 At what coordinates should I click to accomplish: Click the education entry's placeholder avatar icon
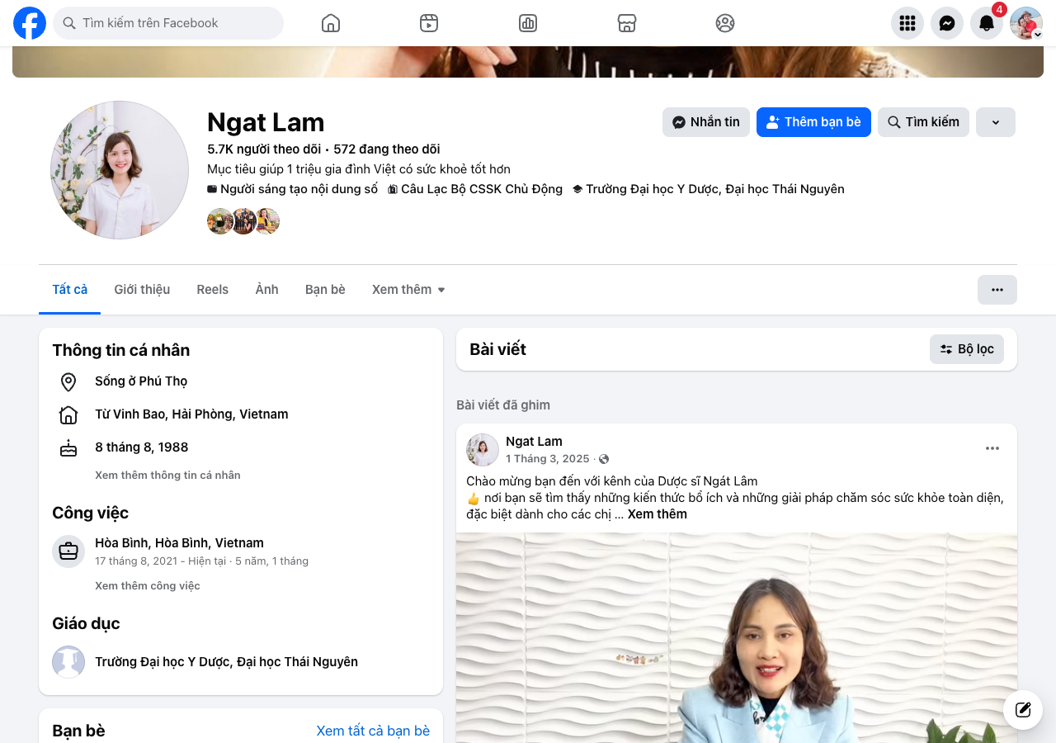point(68,662)
